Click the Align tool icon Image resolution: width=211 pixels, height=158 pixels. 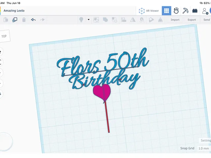pos(124,20)
